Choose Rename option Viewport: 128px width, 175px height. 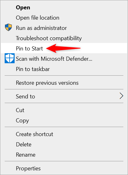tap(64, 155)
